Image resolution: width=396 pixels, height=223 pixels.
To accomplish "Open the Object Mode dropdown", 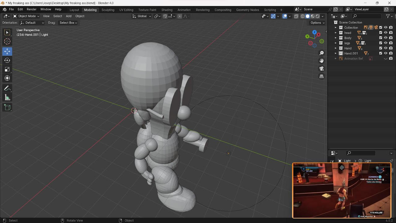I will (x=26, y=16).
